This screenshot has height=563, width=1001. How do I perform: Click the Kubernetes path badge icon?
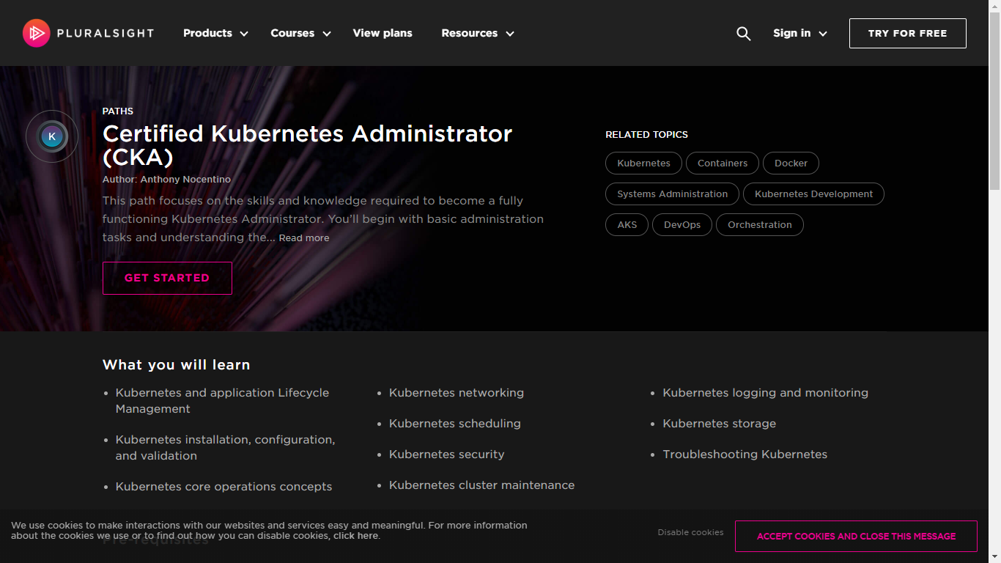(x=52, y=136)
